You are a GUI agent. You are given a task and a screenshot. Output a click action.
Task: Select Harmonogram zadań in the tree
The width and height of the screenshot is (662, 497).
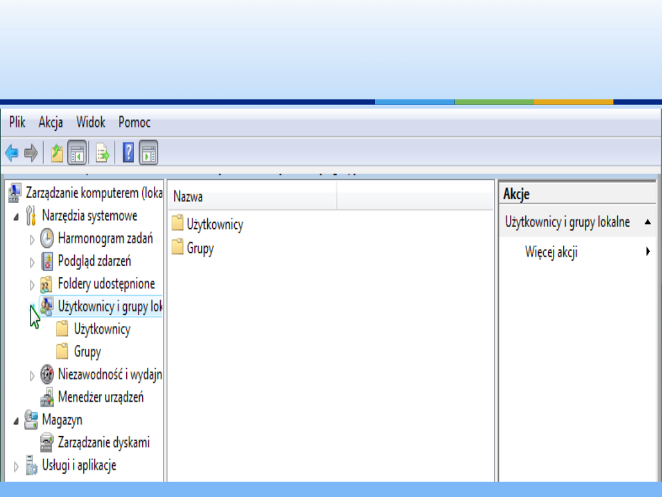(105, 238)
